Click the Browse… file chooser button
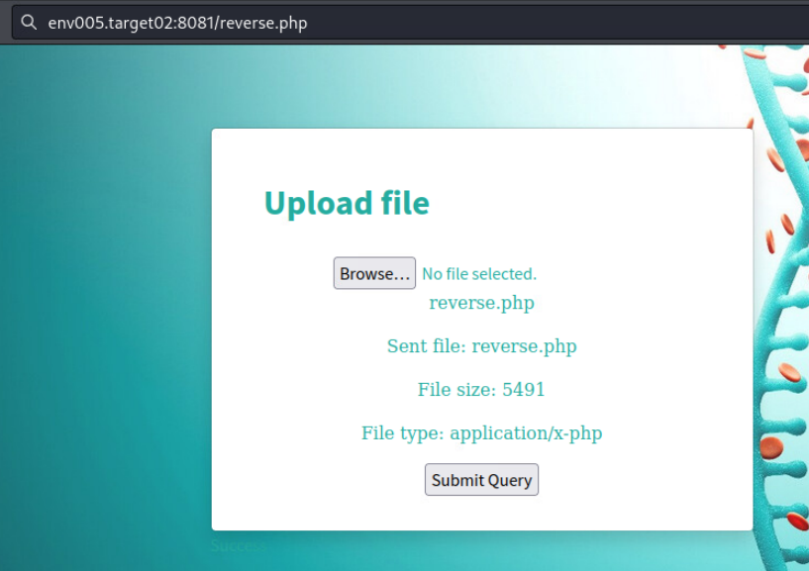Screen dimensions: 809x571 (x=374, y=274)
